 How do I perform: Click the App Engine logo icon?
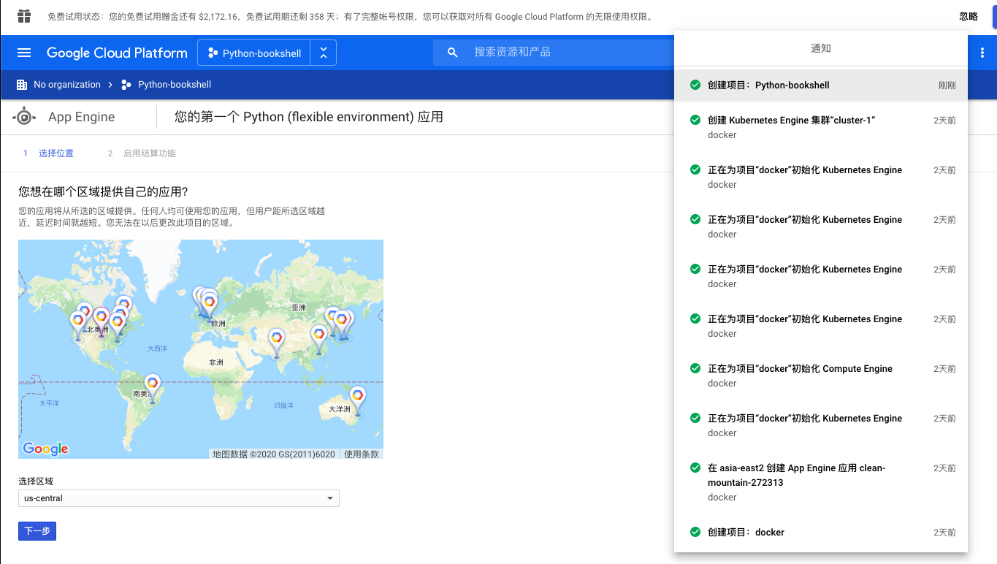tap(25, 117)
